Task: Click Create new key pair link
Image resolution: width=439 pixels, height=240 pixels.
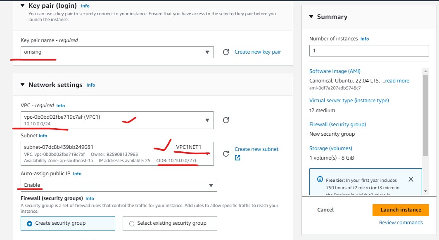Action: [x=257, y=52]
